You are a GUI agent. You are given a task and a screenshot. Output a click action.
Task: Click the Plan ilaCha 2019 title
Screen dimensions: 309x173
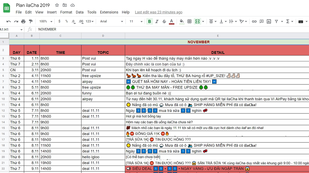[x=33, y=5]
